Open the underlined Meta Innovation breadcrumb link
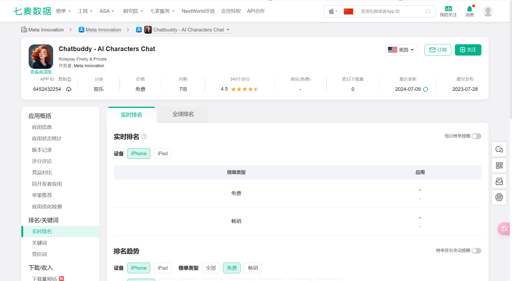Screen dimensions: 512x281 point(103,30)
